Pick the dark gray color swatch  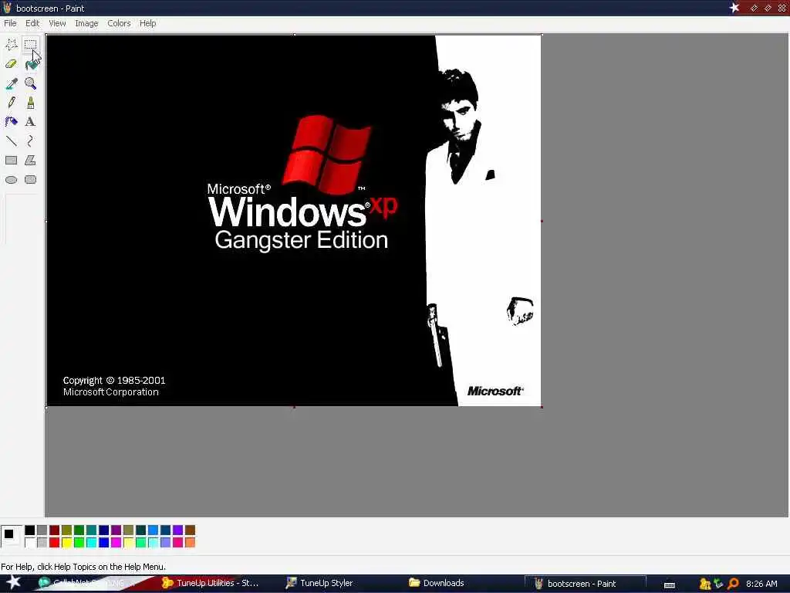tap(42, 530)
